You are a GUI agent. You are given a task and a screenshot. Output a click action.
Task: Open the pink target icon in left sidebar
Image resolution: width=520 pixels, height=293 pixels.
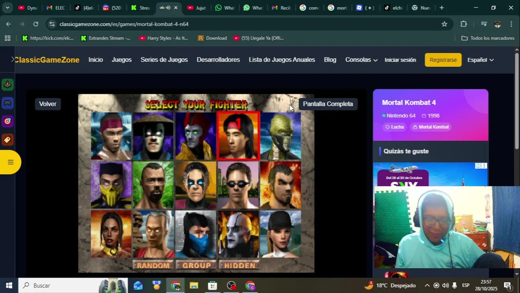click(7, 121)
